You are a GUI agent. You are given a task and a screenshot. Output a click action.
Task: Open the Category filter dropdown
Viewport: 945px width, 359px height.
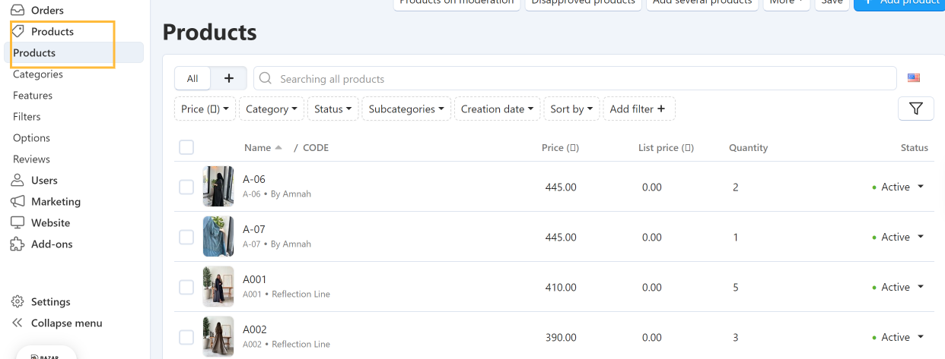click(272, 109)
